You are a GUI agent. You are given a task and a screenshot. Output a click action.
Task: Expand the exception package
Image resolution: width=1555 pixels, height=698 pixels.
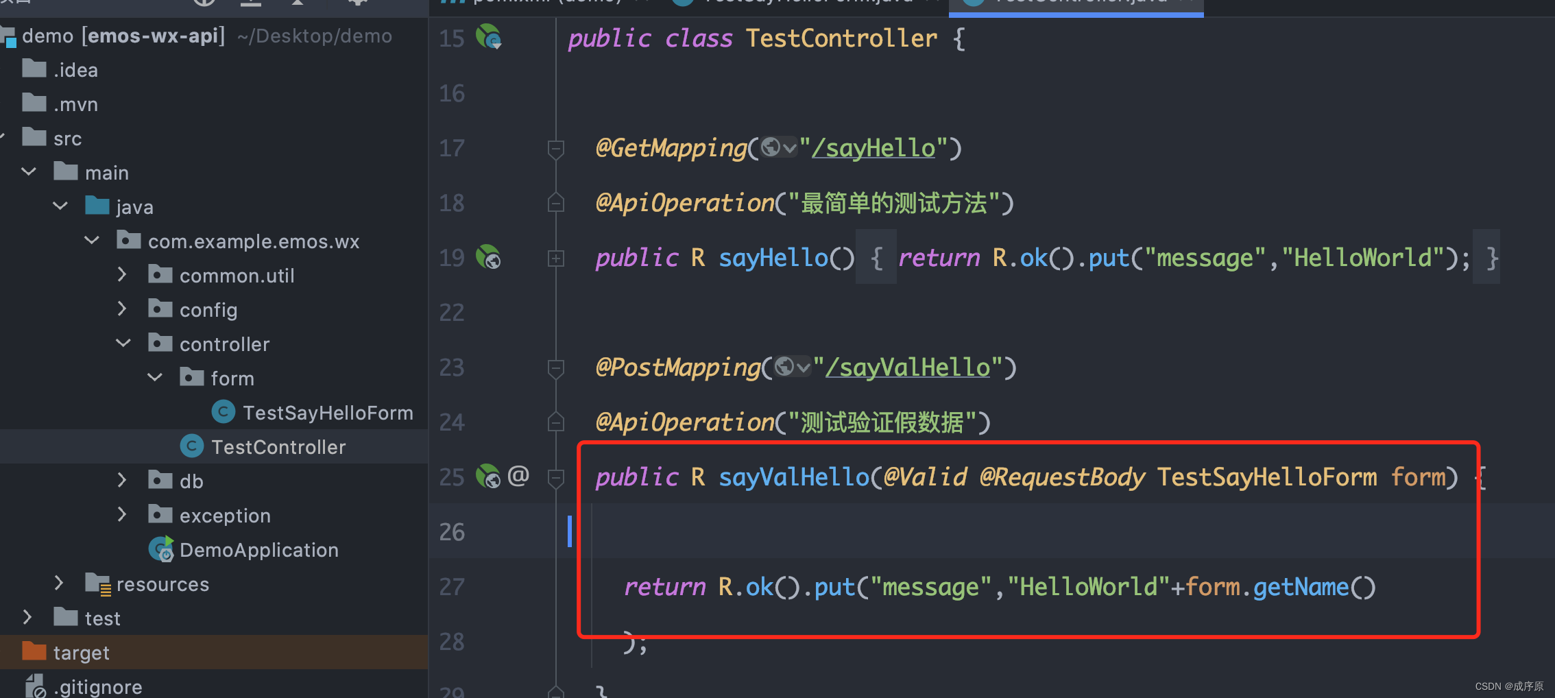(x=122, y=514)
